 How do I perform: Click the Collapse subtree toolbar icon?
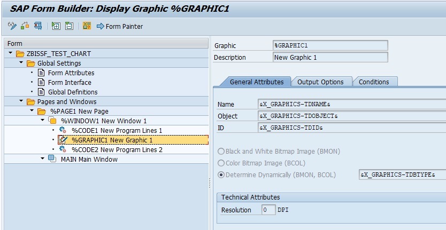[x=69, y=26]
